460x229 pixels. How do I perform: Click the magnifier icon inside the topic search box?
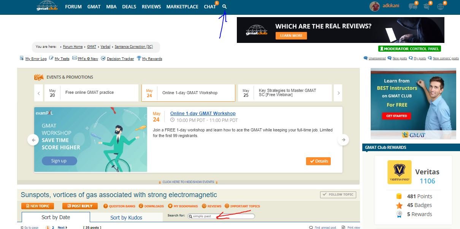click(191, 216)
